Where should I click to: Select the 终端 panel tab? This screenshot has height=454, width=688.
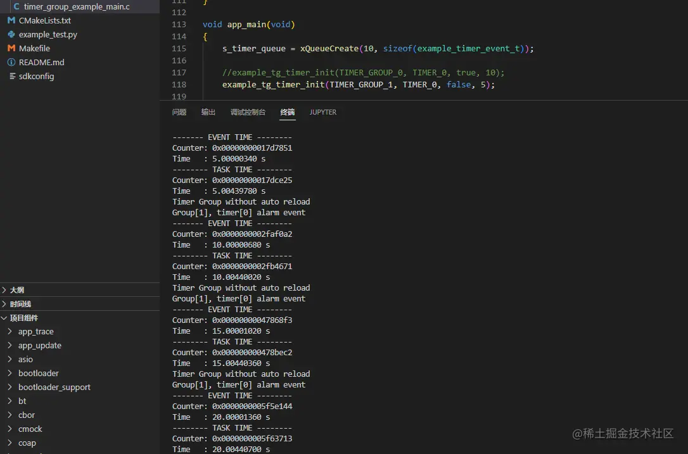coord(288,112)
